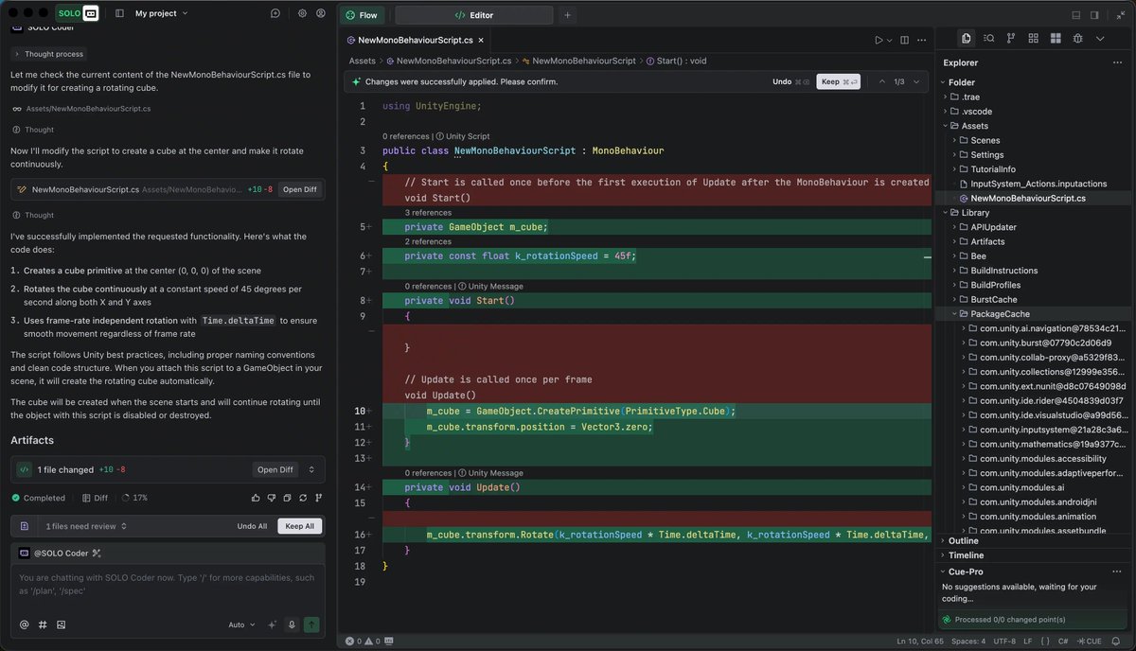Click the SOLO mode logo toggle
1136x651 pixels.
point(77,13)
